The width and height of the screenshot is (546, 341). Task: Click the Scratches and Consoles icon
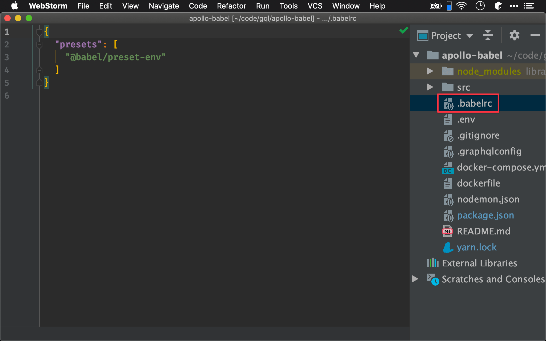tap(433, 279)
